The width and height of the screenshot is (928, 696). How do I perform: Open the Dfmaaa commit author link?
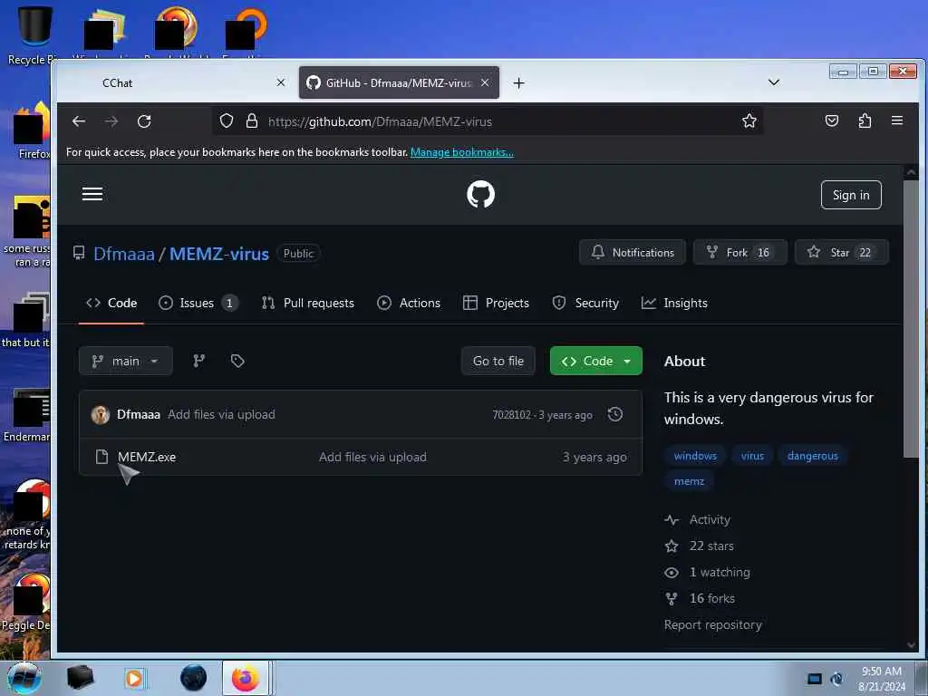click(x=139, y=414)
